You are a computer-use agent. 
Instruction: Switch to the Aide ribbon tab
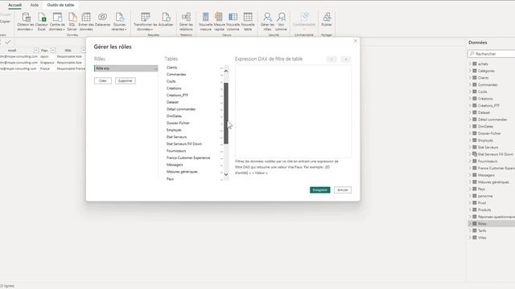click(x=34, y=5)
